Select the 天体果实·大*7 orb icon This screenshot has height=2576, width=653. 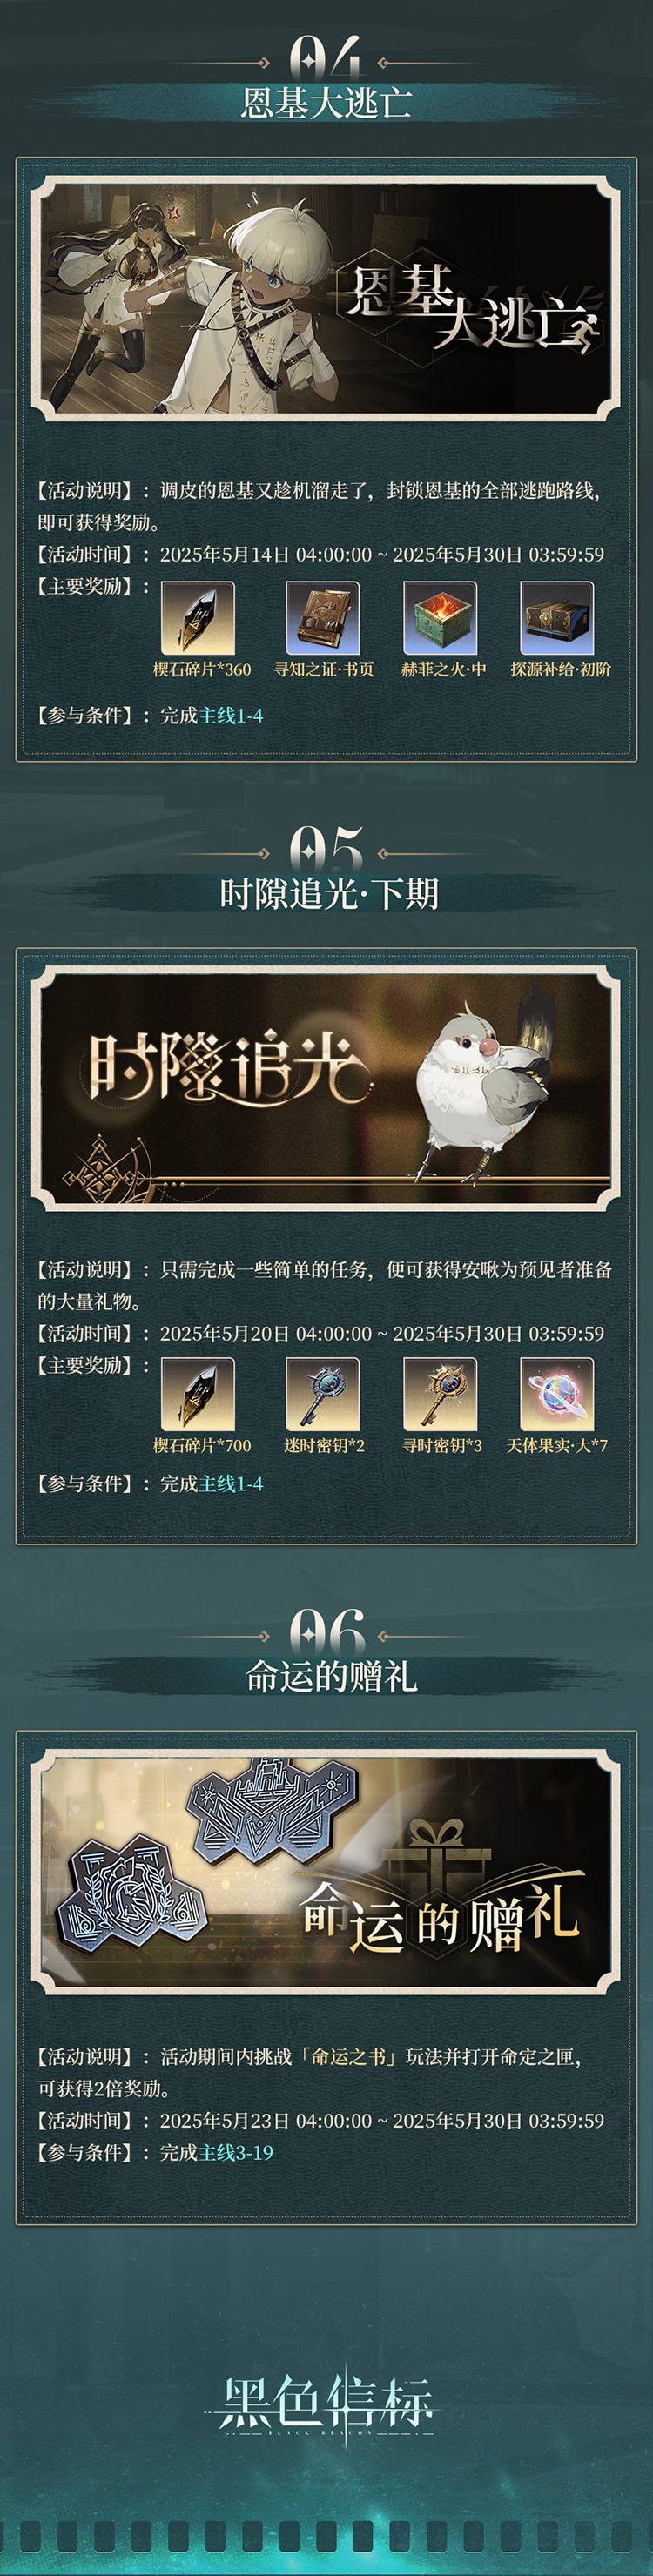pyautogui.click(x=557, y=1394)
